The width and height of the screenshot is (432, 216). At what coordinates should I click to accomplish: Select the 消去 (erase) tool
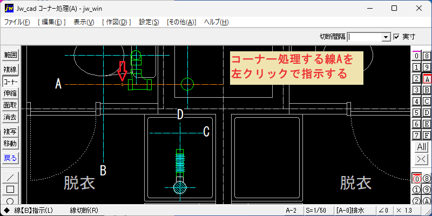click(10, 117)
